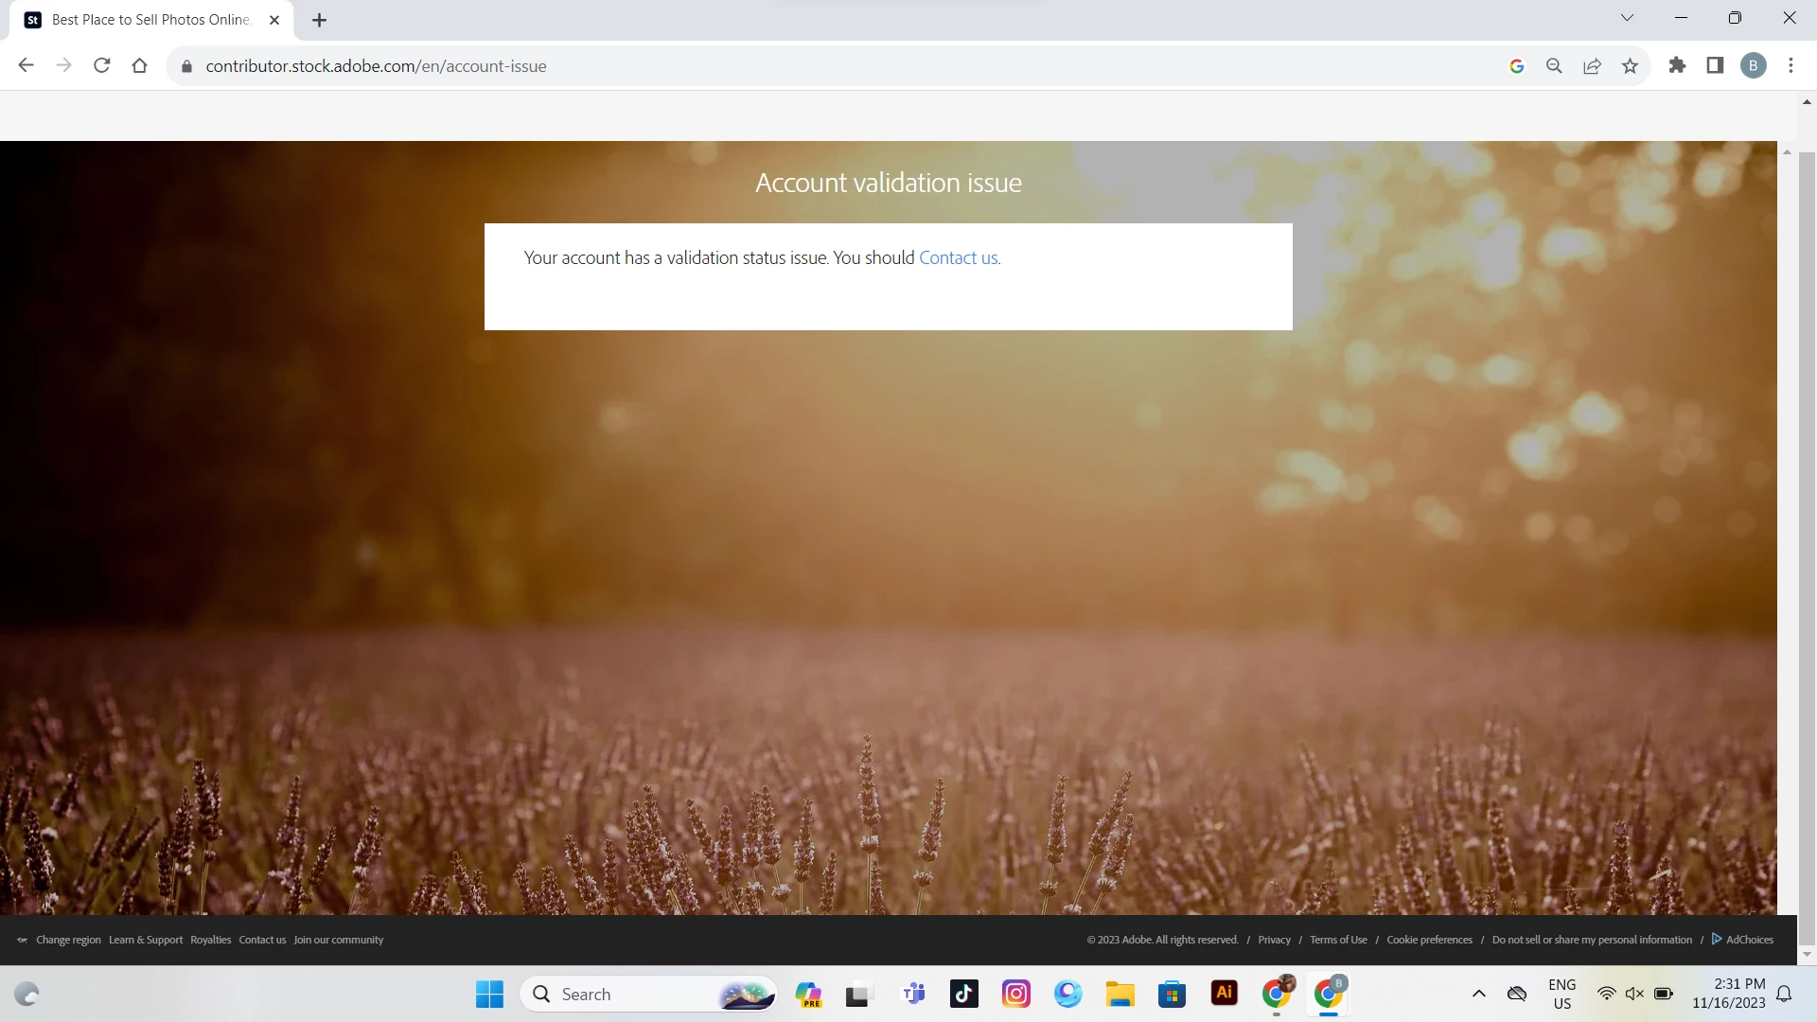Open Adobe Illustrator from taskbar
The width and height of the screenshot is (1817, 1022).
(1224, 994)
